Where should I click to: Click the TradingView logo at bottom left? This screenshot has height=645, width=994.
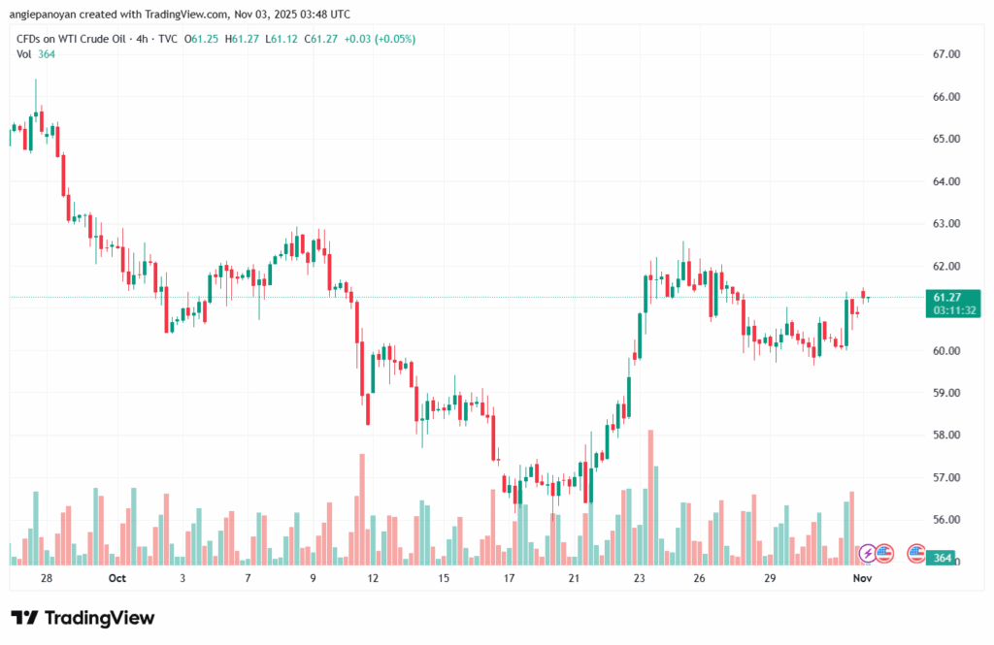coord(83,618)
